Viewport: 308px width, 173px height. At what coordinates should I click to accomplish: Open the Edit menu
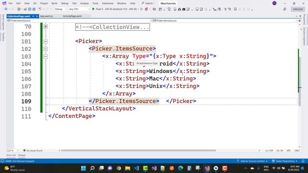click(18, 3)
